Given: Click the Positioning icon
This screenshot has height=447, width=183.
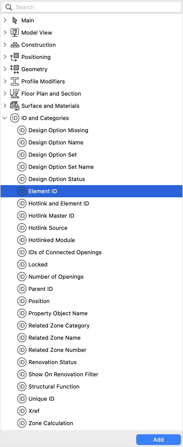Looking at the screenshot, I should coord(15,57).
